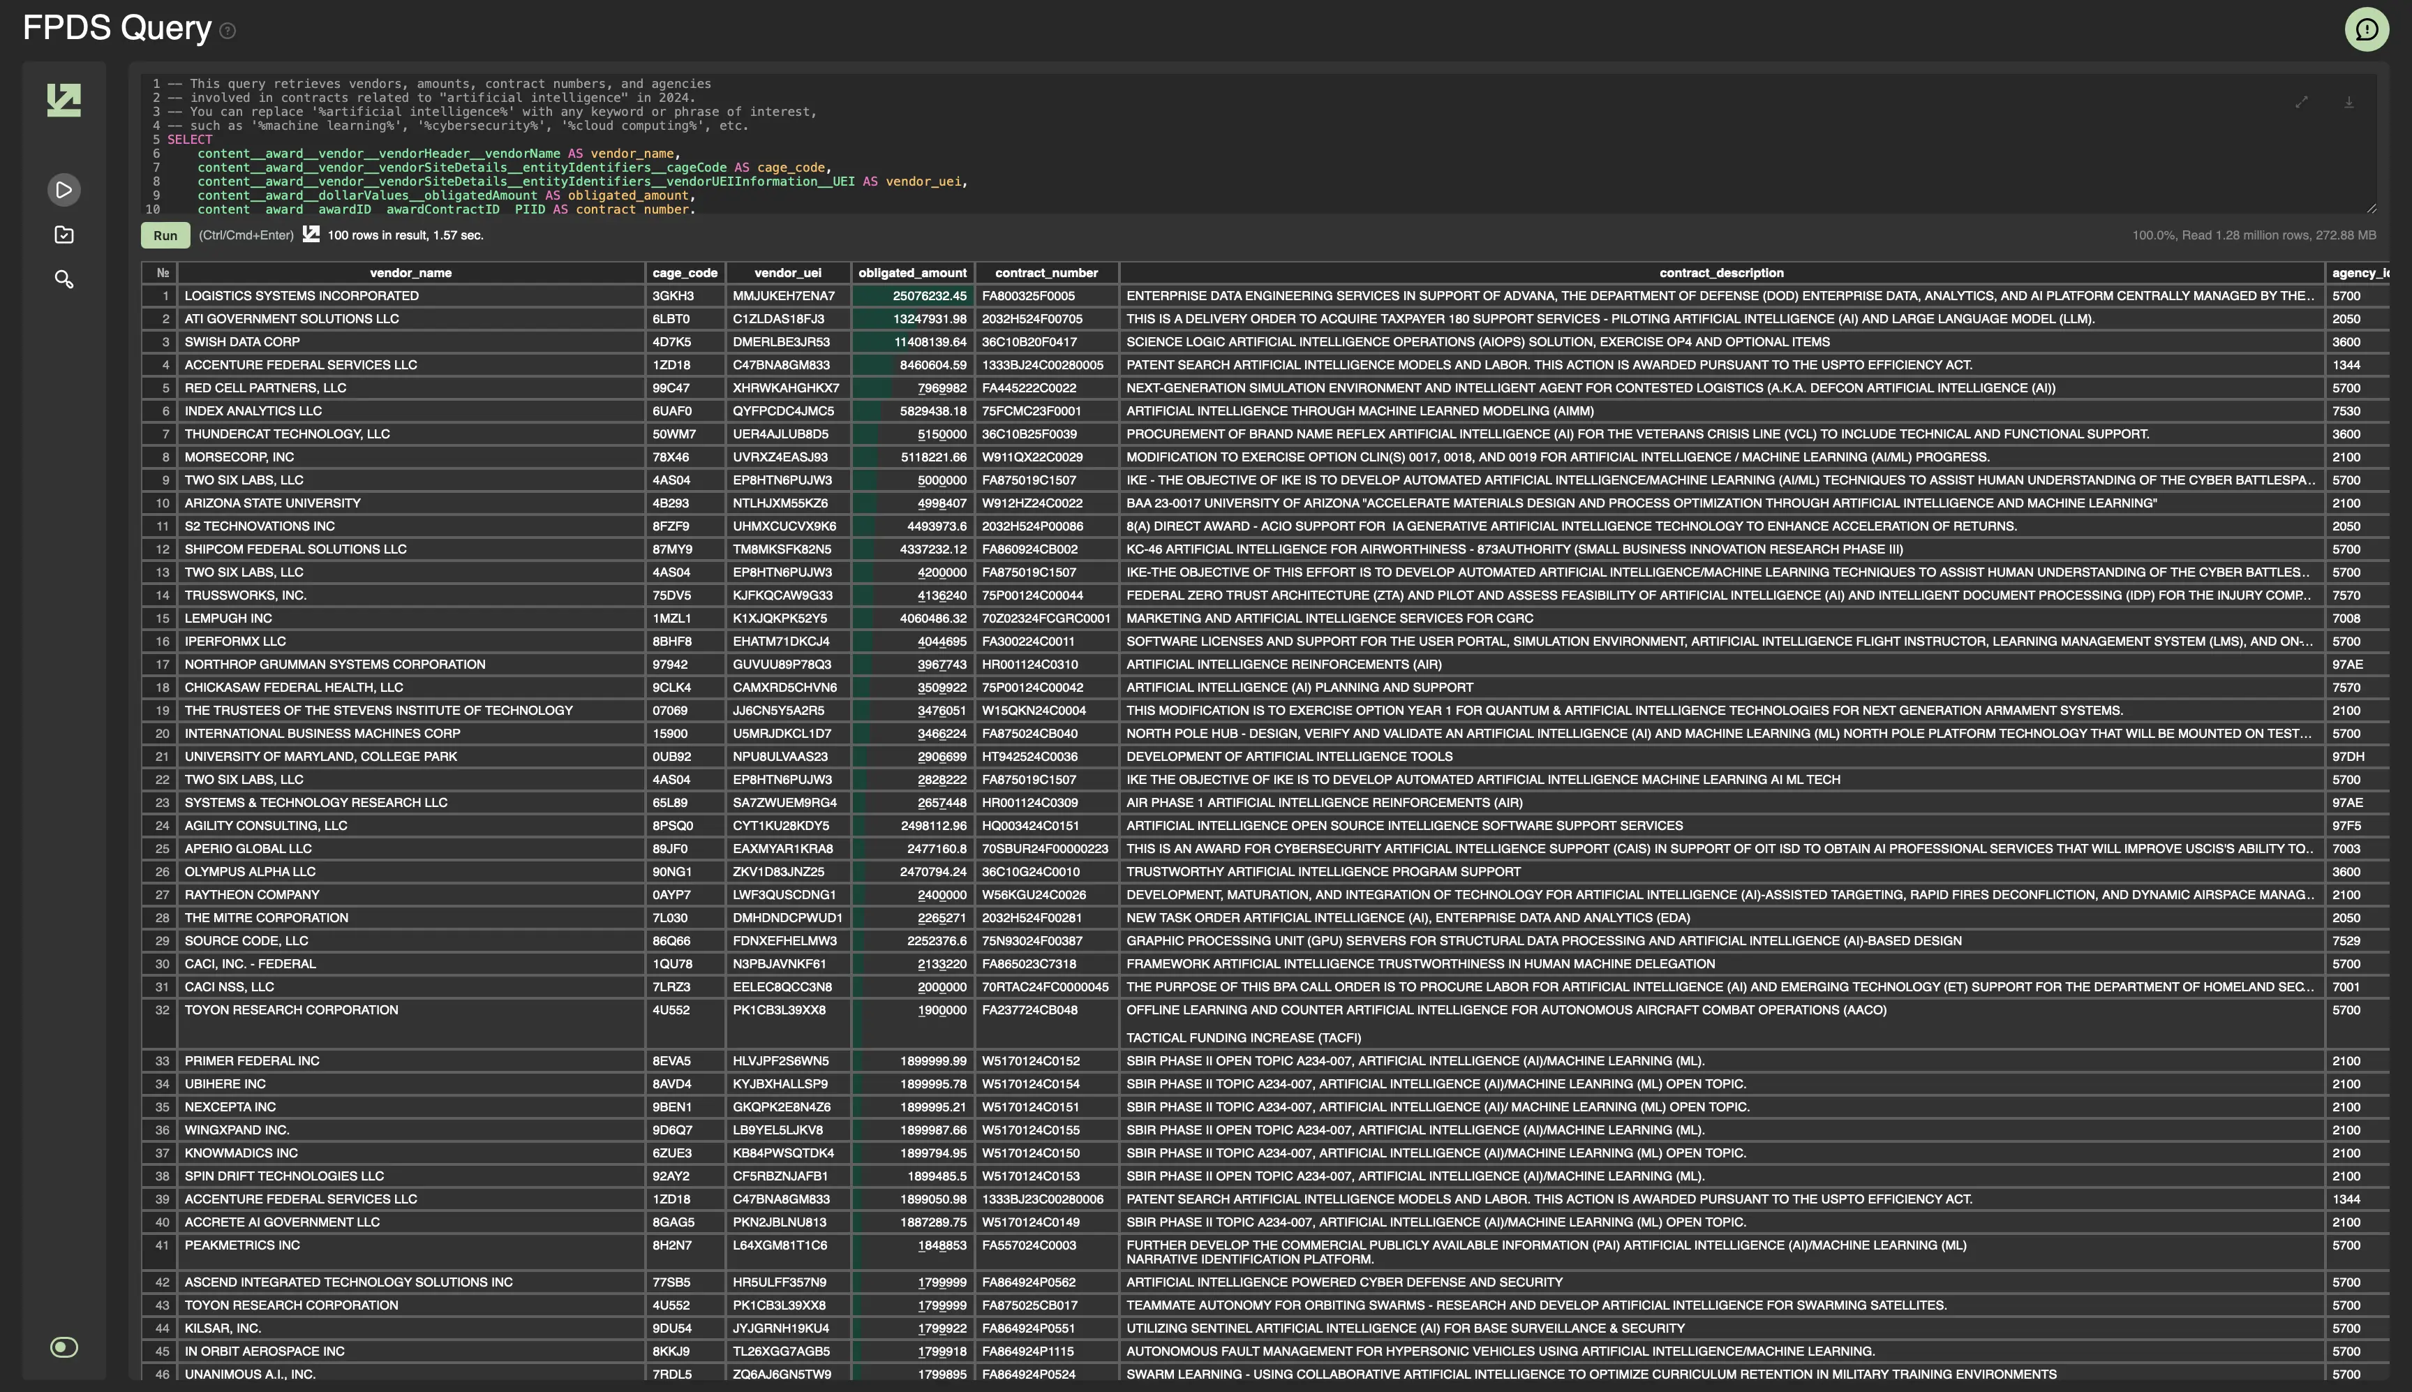Screen dimensions: 2412x1392
Task: Click KILSAR, INC. vendor cell
Action: click(x=411, y=1328)
